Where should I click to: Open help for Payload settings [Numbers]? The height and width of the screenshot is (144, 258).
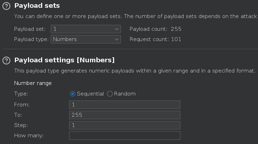point(6,61)
